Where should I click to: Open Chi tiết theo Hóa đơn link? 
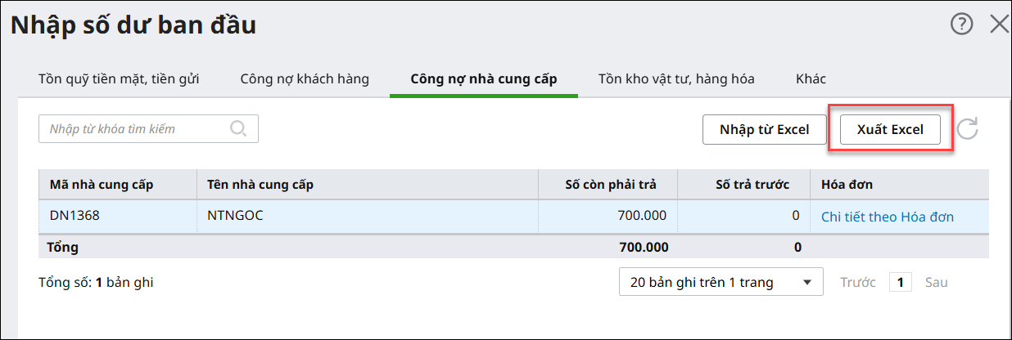click(x=887, y=217)
